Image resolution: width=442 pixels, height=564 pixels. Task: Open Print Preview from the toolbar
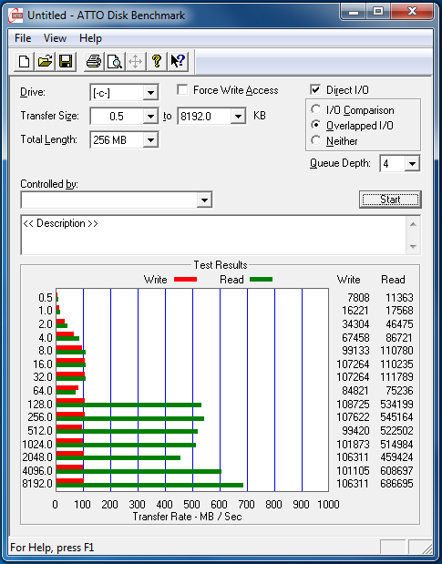pyautogui.click(x=114, y=61)
